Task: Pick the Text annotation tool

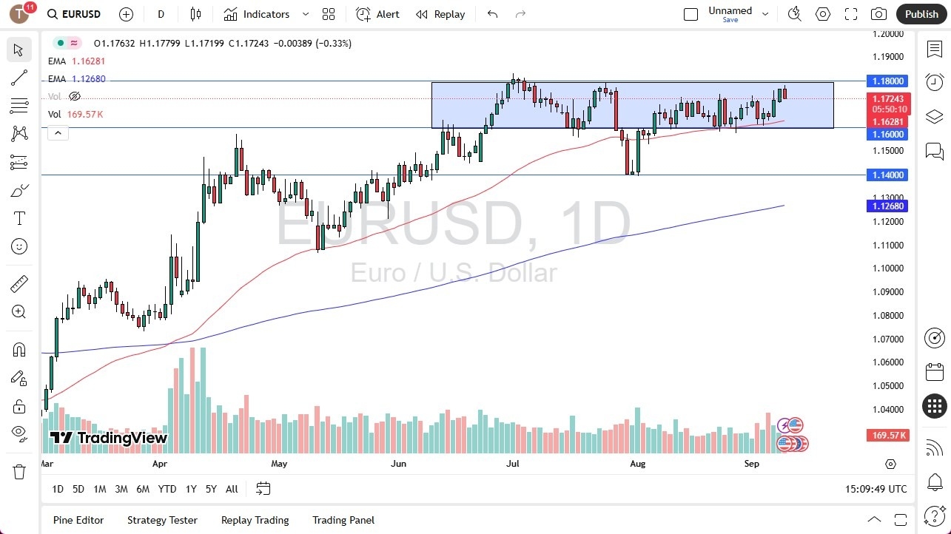Action: (x=19, y=217)
